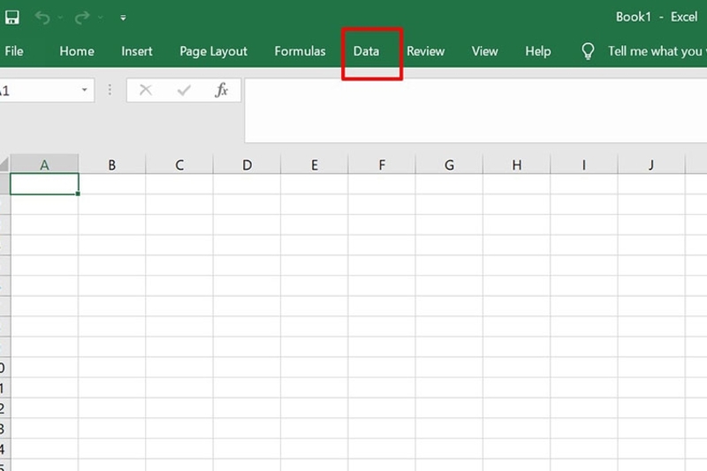The image size is (707, 471).
Task: Click cell D1 in the grid
Action: pyautogui.click(x=247, y=184)
